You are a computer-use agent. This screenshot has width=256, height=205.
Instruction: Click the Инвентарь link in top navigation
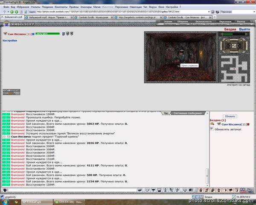[170, 24]
